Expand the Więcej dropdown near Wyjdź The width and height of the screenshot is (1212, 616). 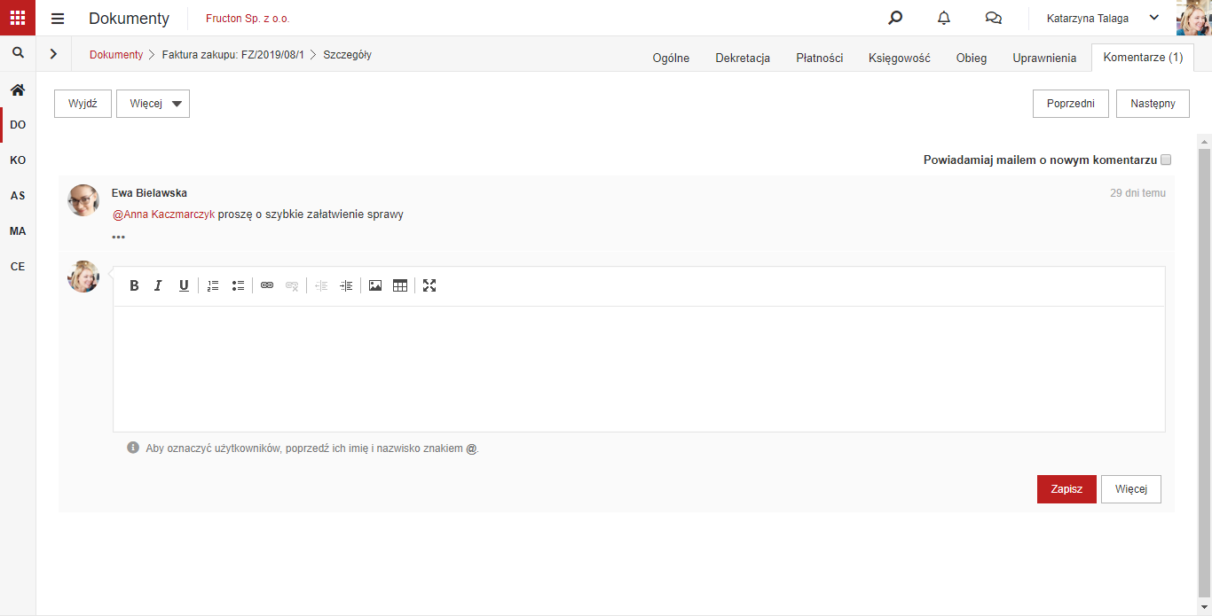tap(153, 104)
